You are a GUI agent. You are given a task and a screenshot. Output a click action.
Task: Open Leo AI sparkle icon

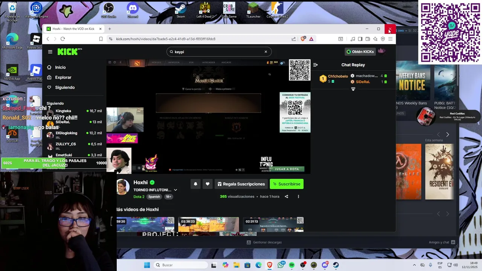coord(375,39)
